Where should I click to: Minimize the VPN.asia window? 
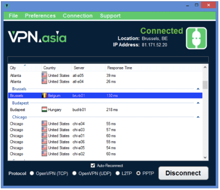(187, 5)
